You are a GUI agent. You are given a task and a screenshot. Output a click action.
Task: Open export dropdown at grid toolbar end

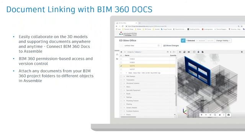tap(174, 52)
